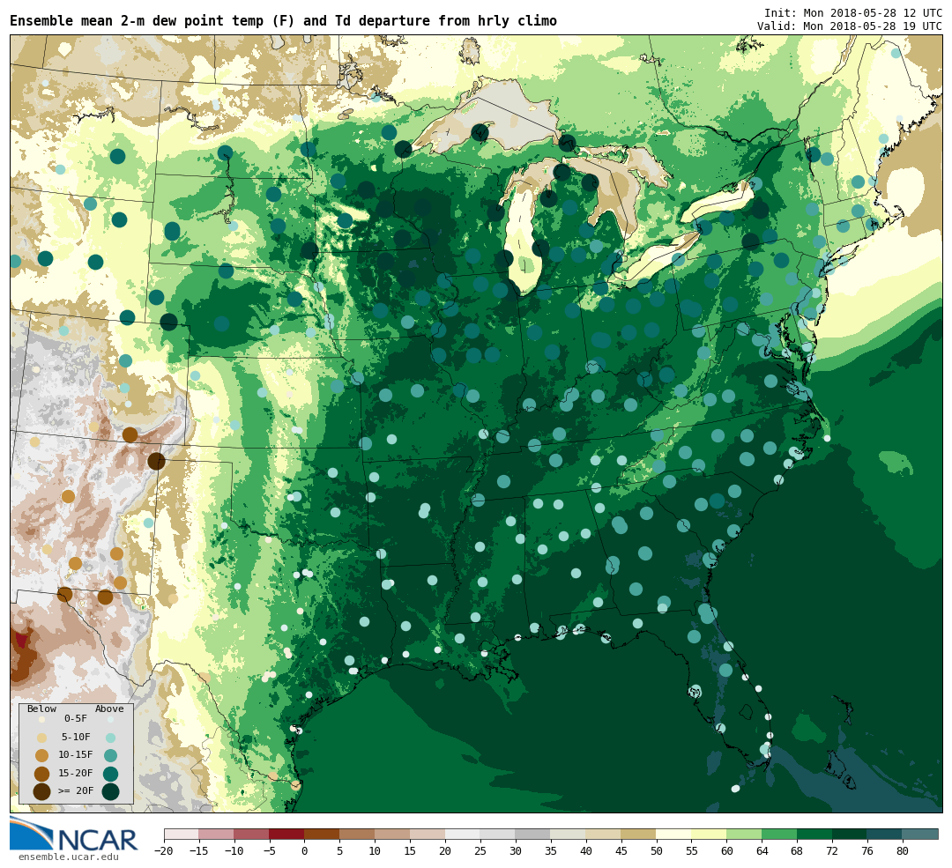Screen dimensions: 952x868
Task: Click the ensemble.ucar.edu text under the logo
Action: (x=69, y=857)
